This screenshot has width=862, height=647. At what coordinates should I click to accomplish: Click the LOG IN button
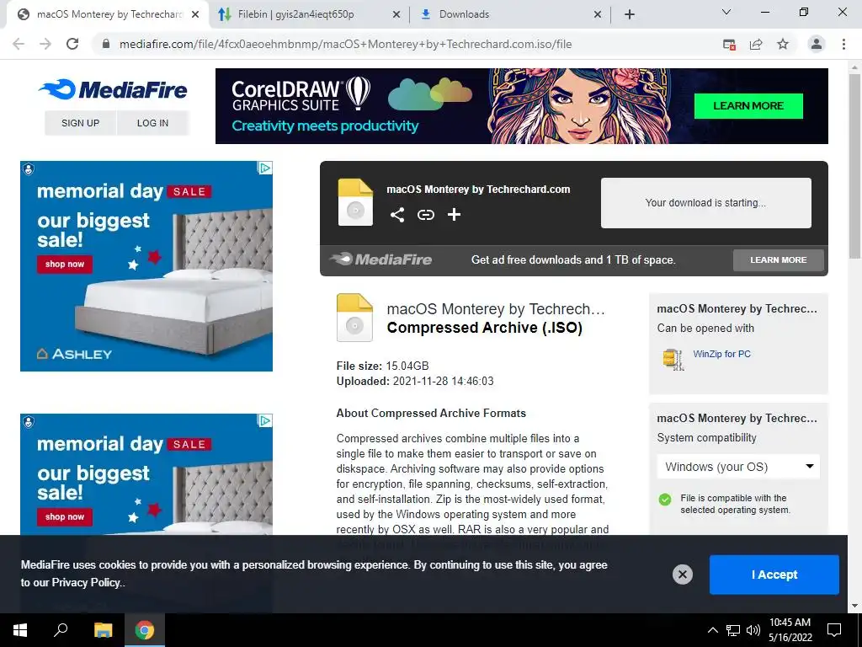point(153,123)
